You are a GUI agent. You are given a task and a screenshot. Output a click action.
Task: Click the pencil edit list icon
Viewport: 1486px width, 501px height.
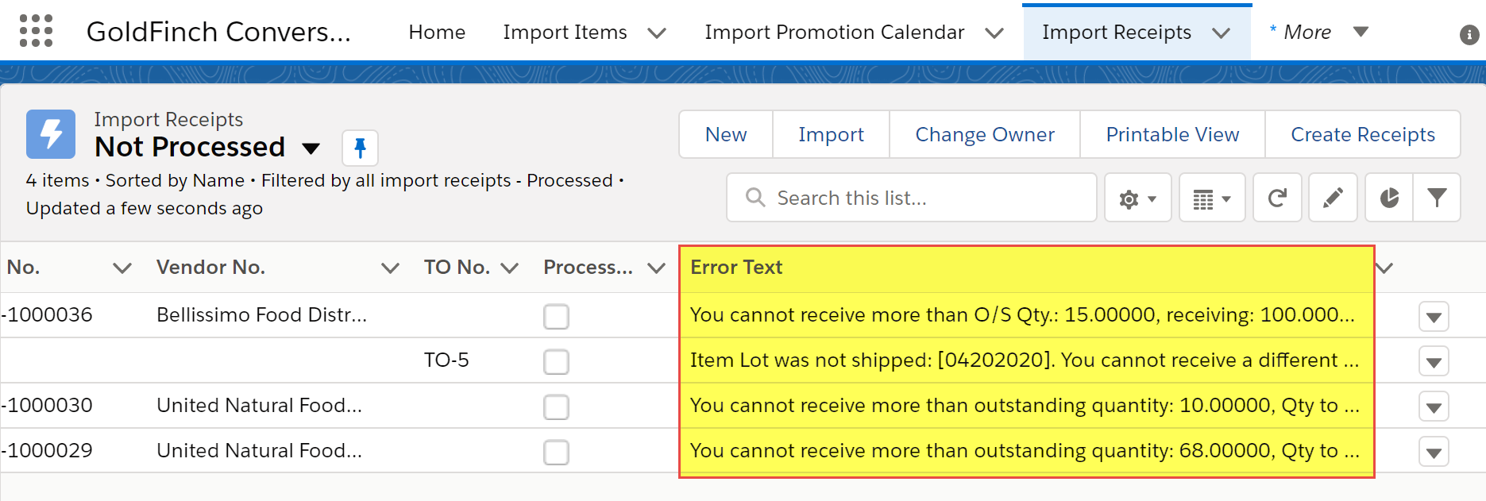(1333, 198)
